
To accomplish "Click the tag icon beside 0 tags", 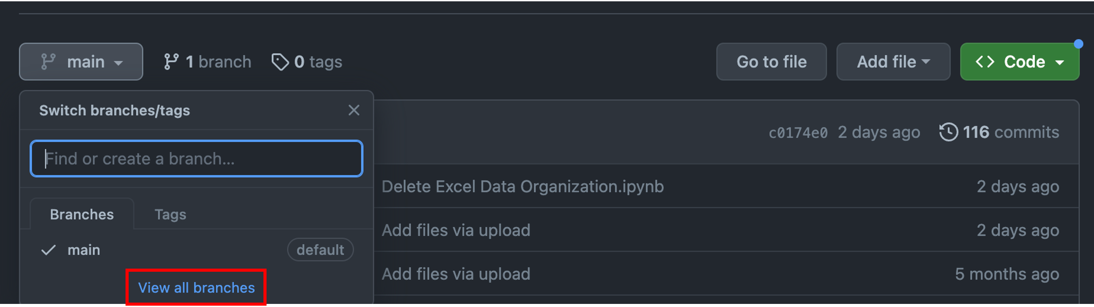I will [x=280, y=62].
